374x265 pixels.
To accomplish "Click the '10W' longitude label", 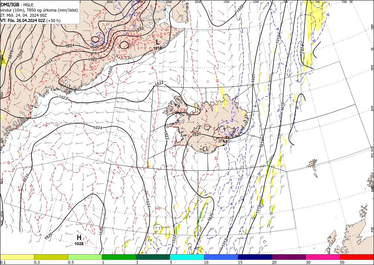I will 256,2.
